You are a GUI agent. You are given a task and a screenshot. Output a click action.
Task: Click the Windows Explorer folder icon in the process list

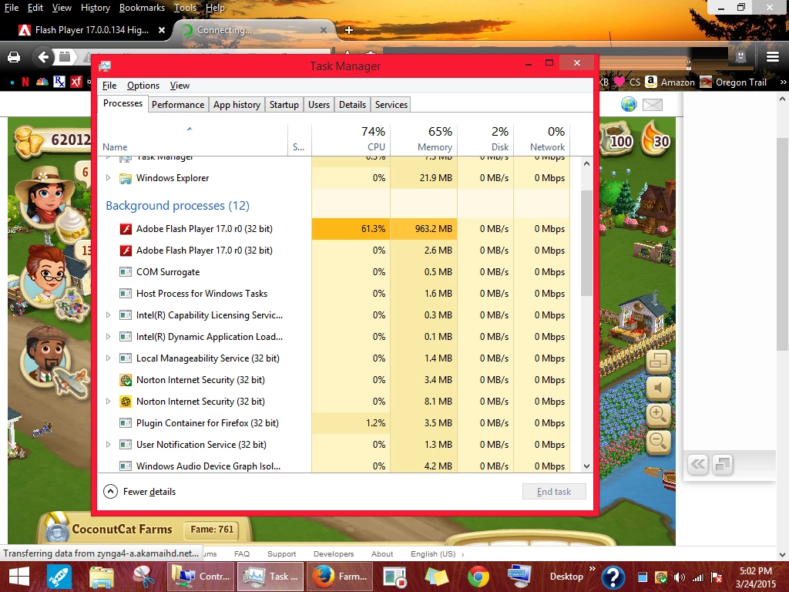(126, 178)
